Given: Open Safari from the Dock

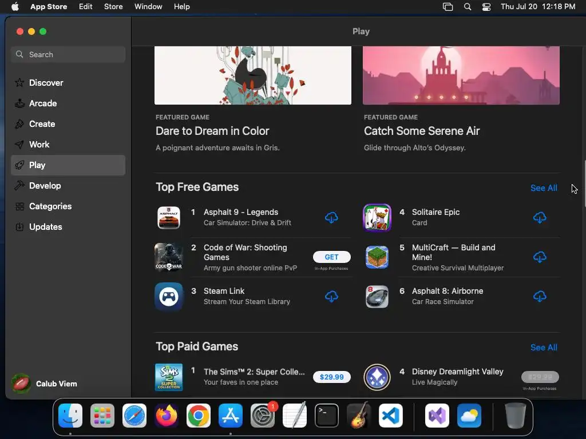Looking at the screenshot, I should click(x=134, y=416).
